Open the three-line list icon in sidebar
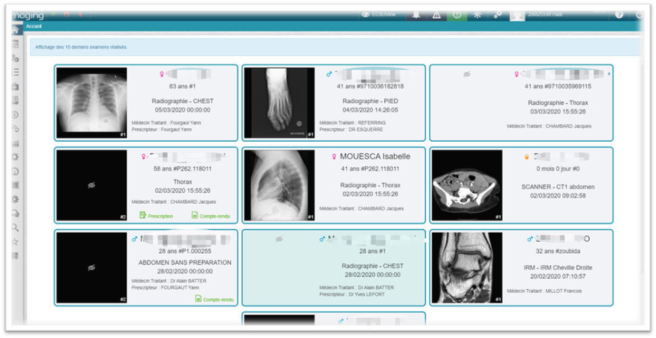656x338 pixels. click(15, 72)
